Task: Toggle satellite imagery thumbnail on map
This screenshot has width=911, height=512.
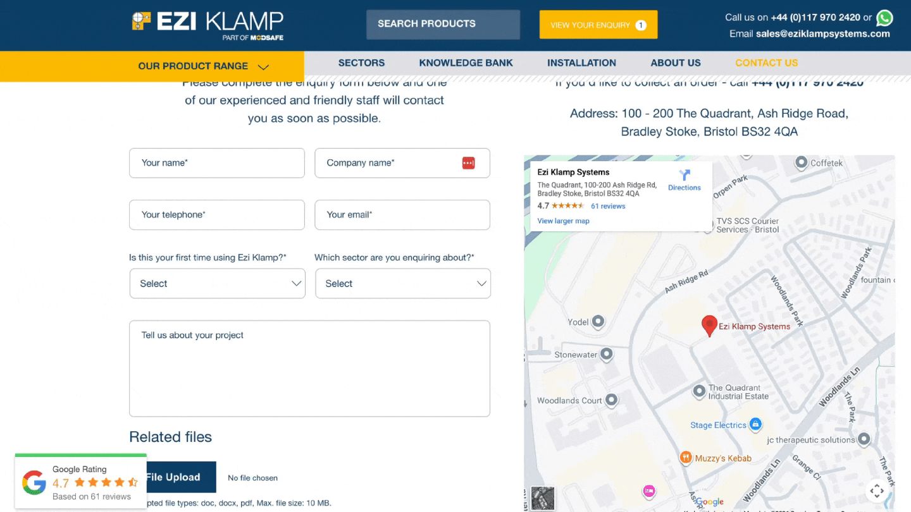Action: coord(543,497)
